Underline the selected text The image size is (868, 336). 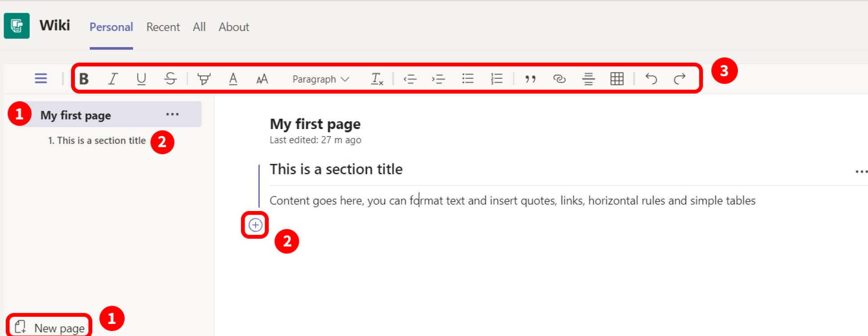tap(141, 79)
